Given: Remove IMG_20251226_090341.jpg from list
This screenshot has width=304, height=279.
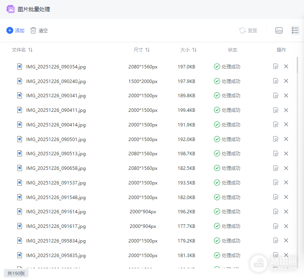Looking at the screenshot, I should [286, 95].
